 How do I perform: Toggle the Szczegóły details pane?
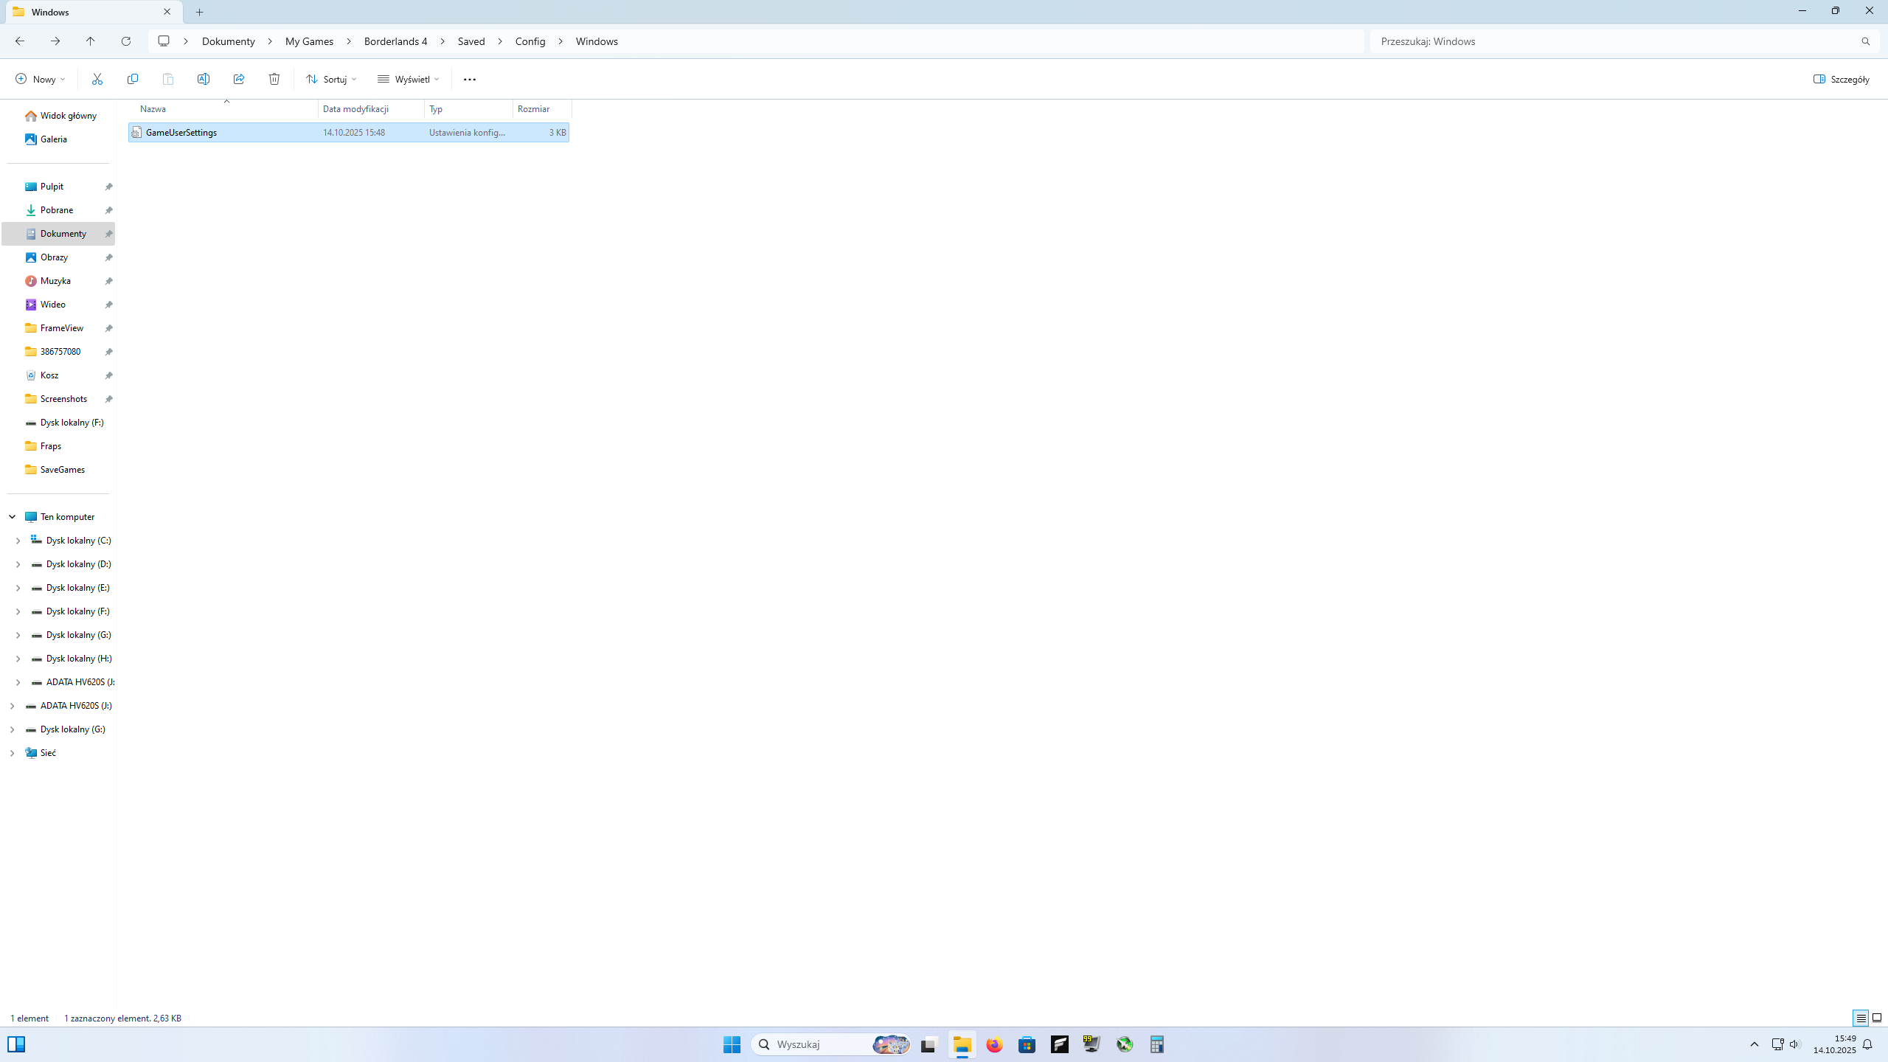pyautogui.click(x=1842, y=79)
